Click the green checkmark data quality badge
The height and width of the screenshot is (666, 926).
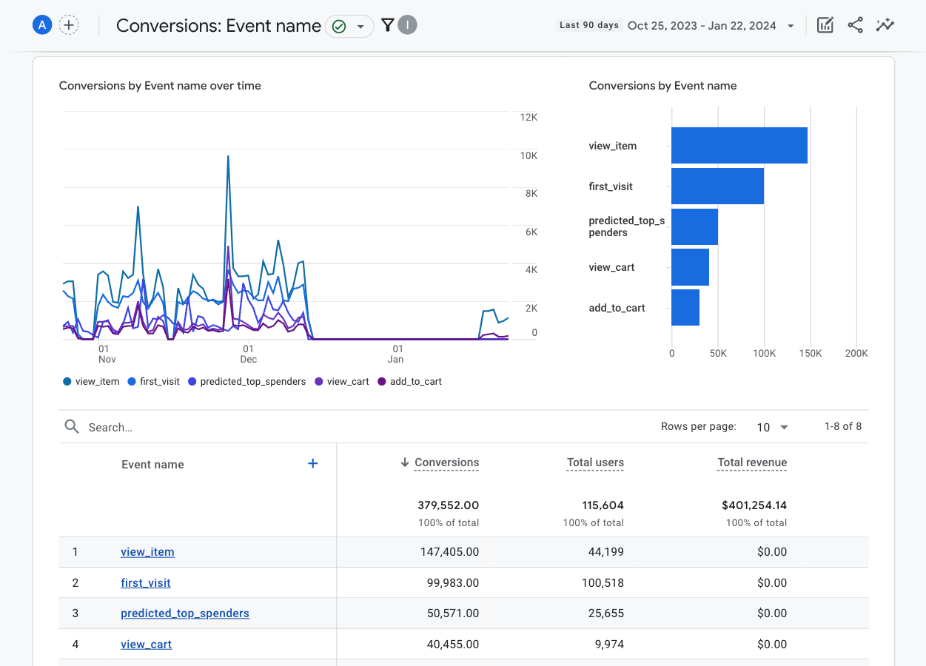click(340, 25)
